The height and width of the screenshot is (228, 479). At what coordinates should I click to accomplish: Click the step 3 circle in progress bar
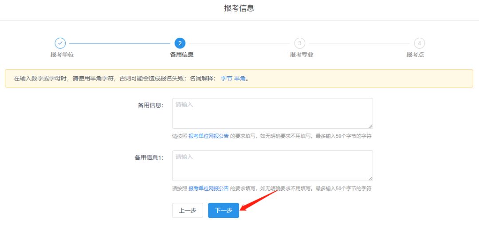click(299, 43)
